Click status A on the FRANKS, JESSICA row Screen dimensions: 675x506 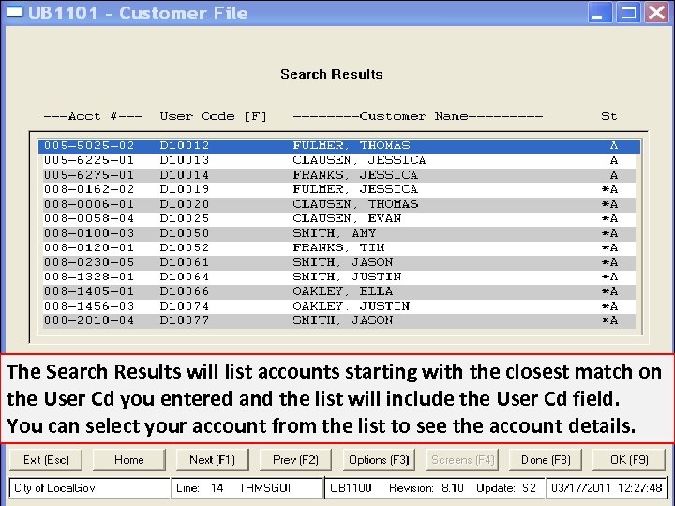[x=614, y=175]
